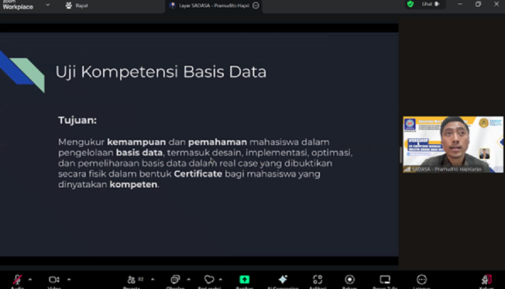Viewport: 505px width, 289px height.
Task: Select the Rapat meeting tab
Action: point(77,5)
